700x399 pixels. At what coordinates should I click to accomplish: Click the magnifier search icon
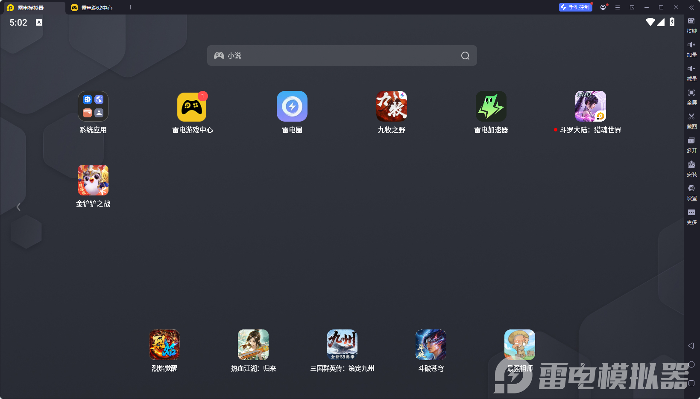coord(465,55)
